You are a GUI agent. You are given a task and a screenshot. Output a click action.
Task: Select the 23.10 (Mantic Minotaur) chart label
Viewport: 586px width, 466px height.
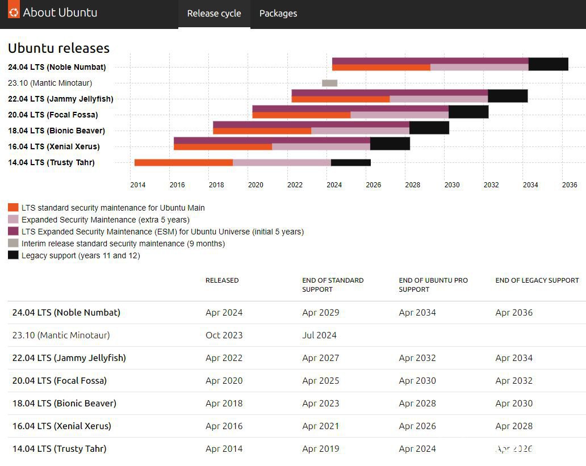[50, 83]
